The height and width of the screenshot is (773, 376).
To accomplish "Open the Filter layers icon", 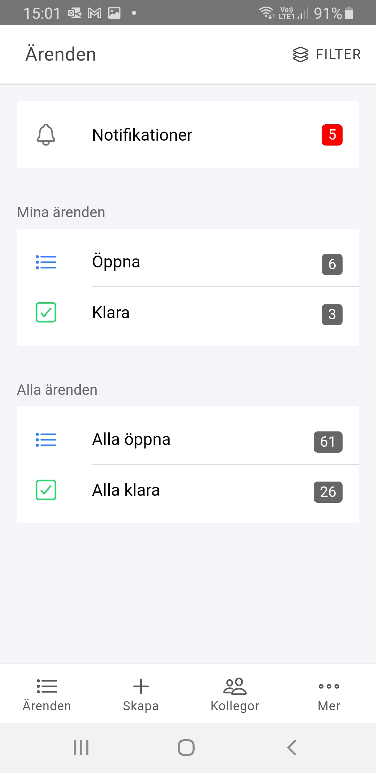I will [x=300, y=55].
